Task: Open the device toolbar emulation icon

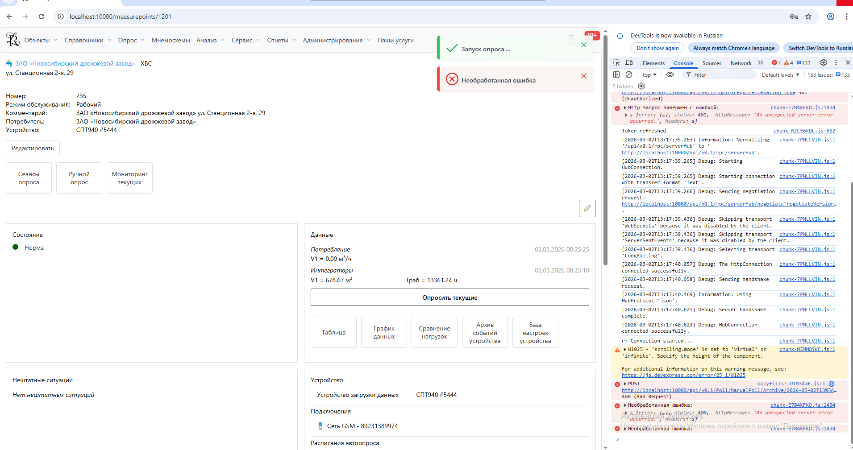Action: 629,63
